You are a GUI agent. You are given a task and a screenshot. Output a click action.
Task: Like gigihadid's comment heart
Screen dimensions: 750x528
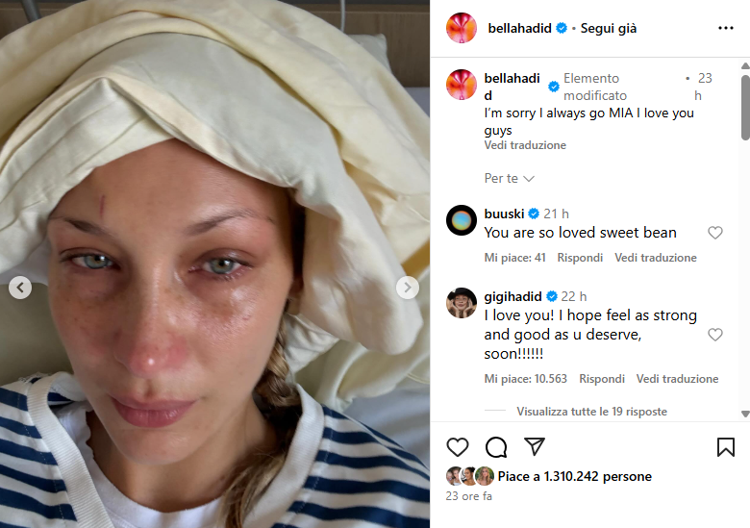click(715, 335)
